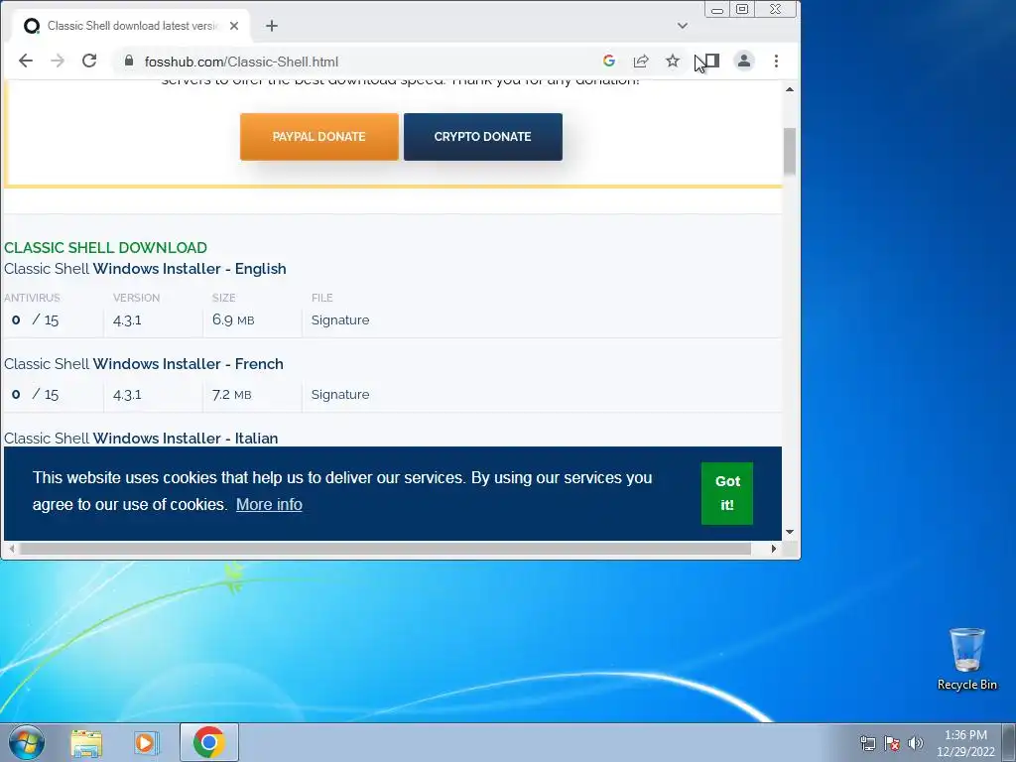The width and height of the screenshot is (1016, 762).
Task: Click the horizontal scroll right arrow
Action: point(774,549)
